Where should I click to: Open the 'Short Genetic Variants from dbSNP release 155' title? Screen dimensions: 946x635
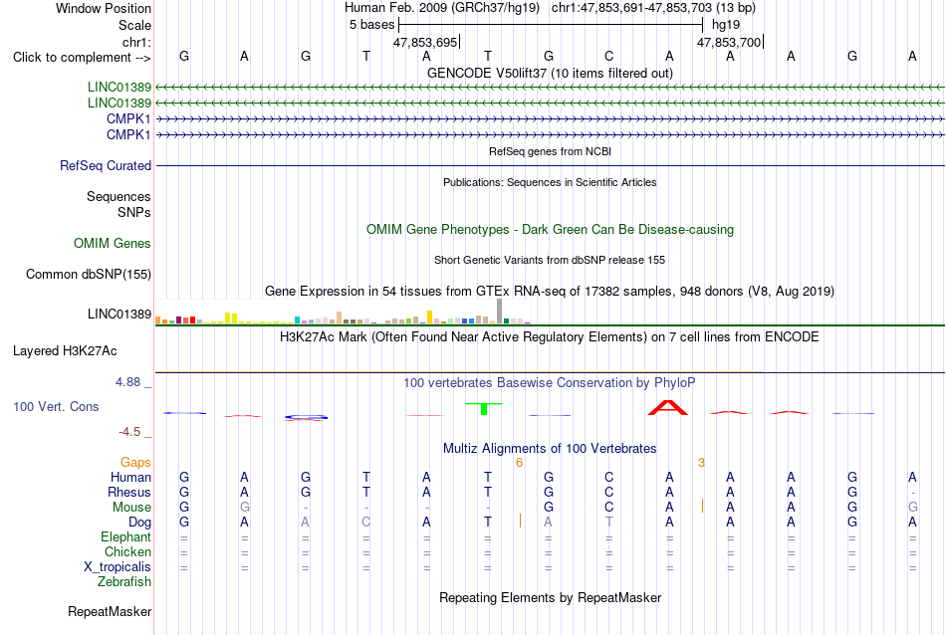(550, 260)
